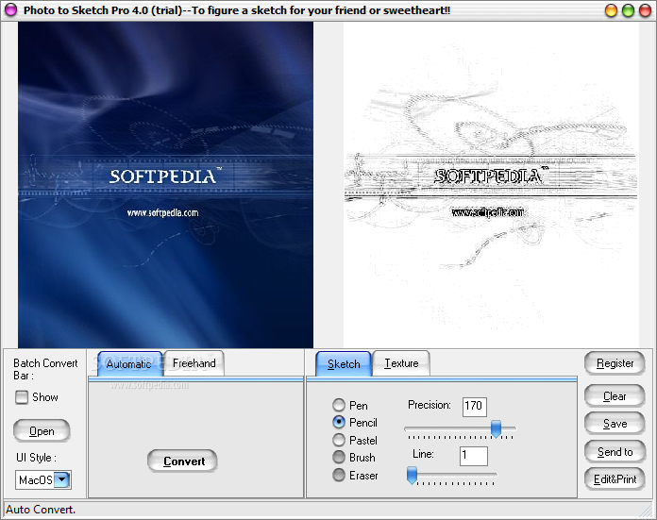This screenshot has width=657, height=520.
Task: Click the 'Precision:' label
Action: point(430,405)
